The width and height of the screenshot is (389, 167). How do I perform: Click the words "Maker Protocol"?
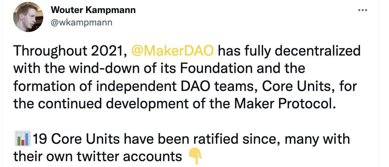pos(285,104)
